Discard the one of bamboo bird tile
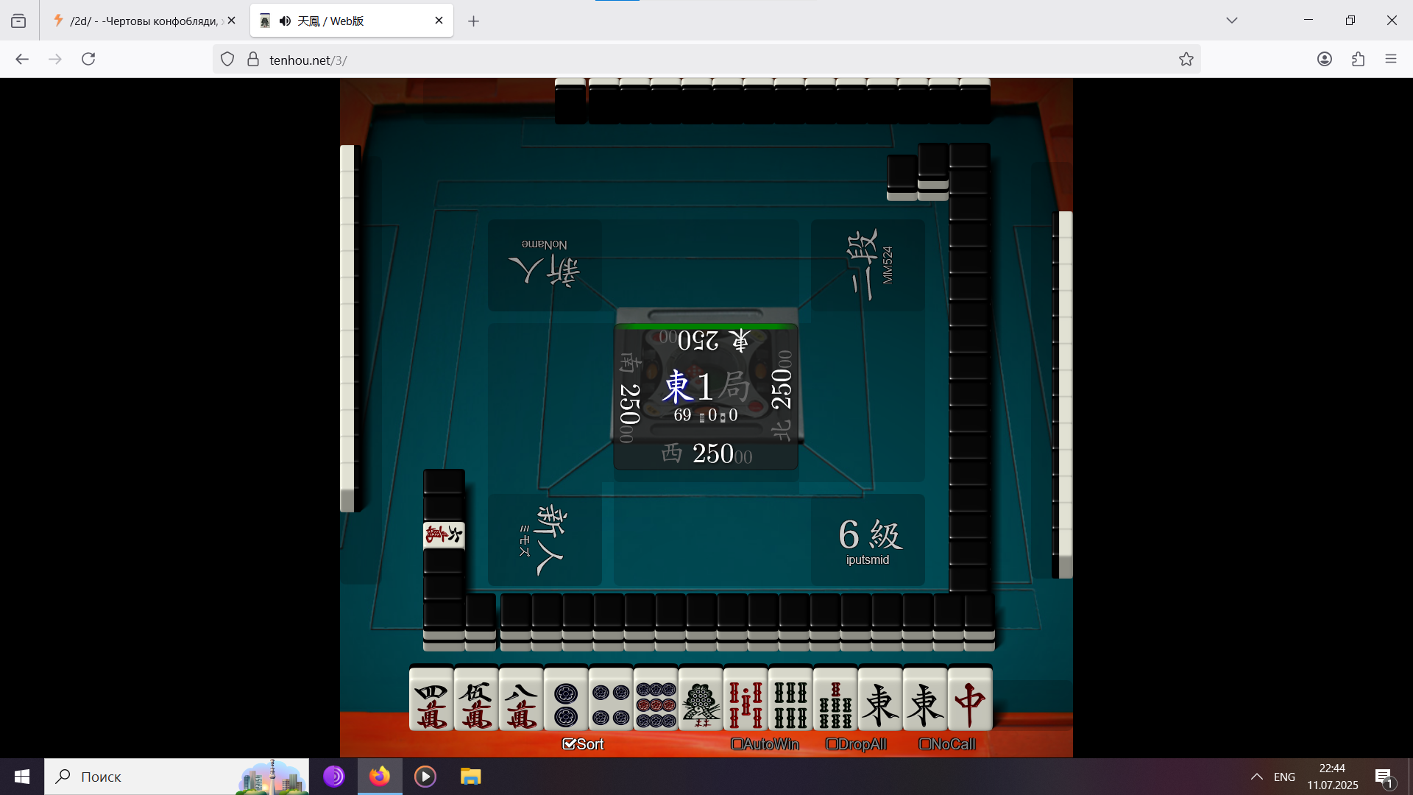1413x795 pixels. point(701,699)
